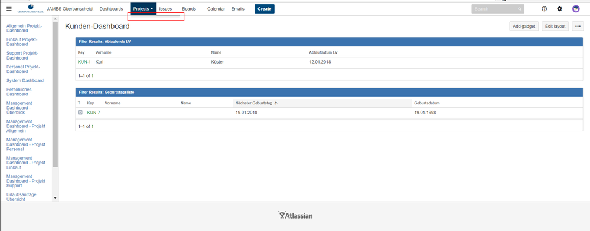
Task: Open Persönliches Dashboard in sidebar
Action: pos(19,92)
